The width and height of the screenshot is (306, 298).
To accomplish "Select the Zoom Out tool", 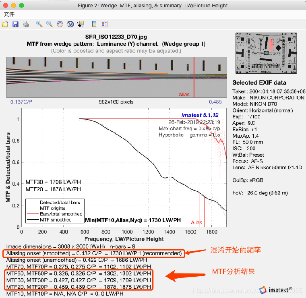I will (x=50, y=24).
